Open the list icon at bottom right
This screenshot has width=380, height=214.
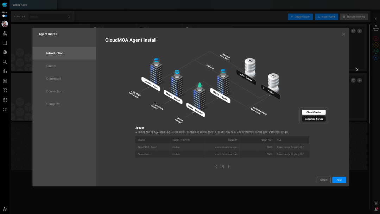click(376, 203)
